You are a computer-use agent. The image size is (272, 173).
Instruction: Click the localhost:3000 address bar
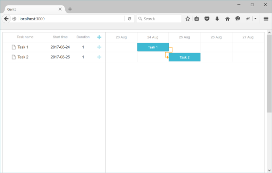(x=70, y=19)
